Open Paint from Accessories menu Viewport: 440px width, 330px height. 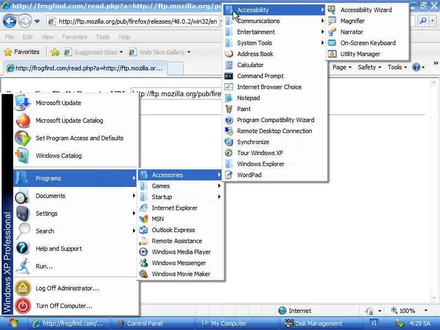pos(275,109)
